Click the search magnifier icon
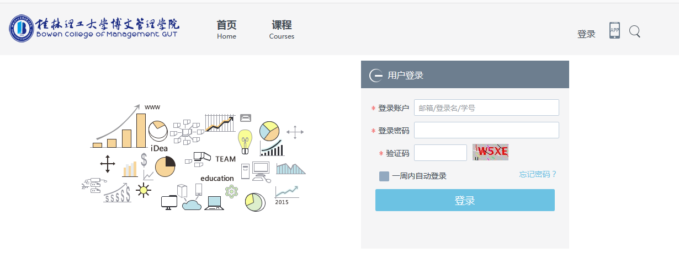The image size is (679, 269). 635,32
